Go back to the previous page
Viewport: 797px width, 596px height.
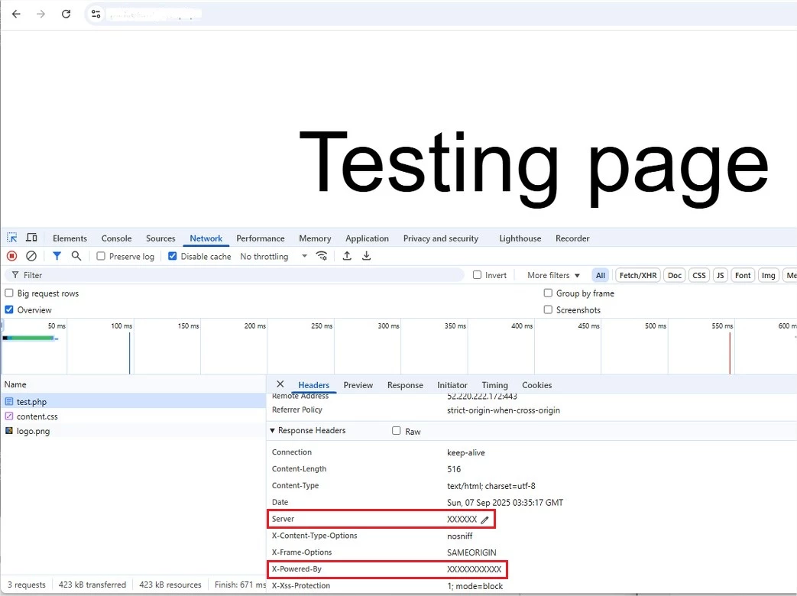pyautogui.click(x=16, y=14)
